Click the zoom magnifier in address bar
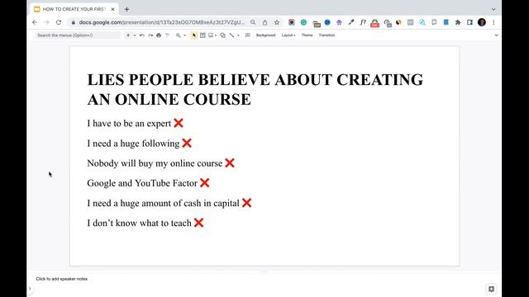529x297 pixels. [253, 22]
